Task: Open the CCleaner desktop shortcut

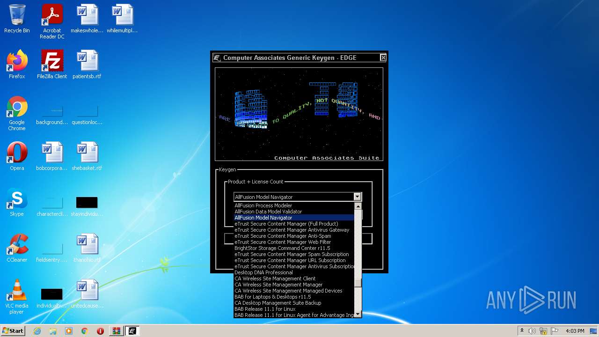Action: (x=17, y=248)
